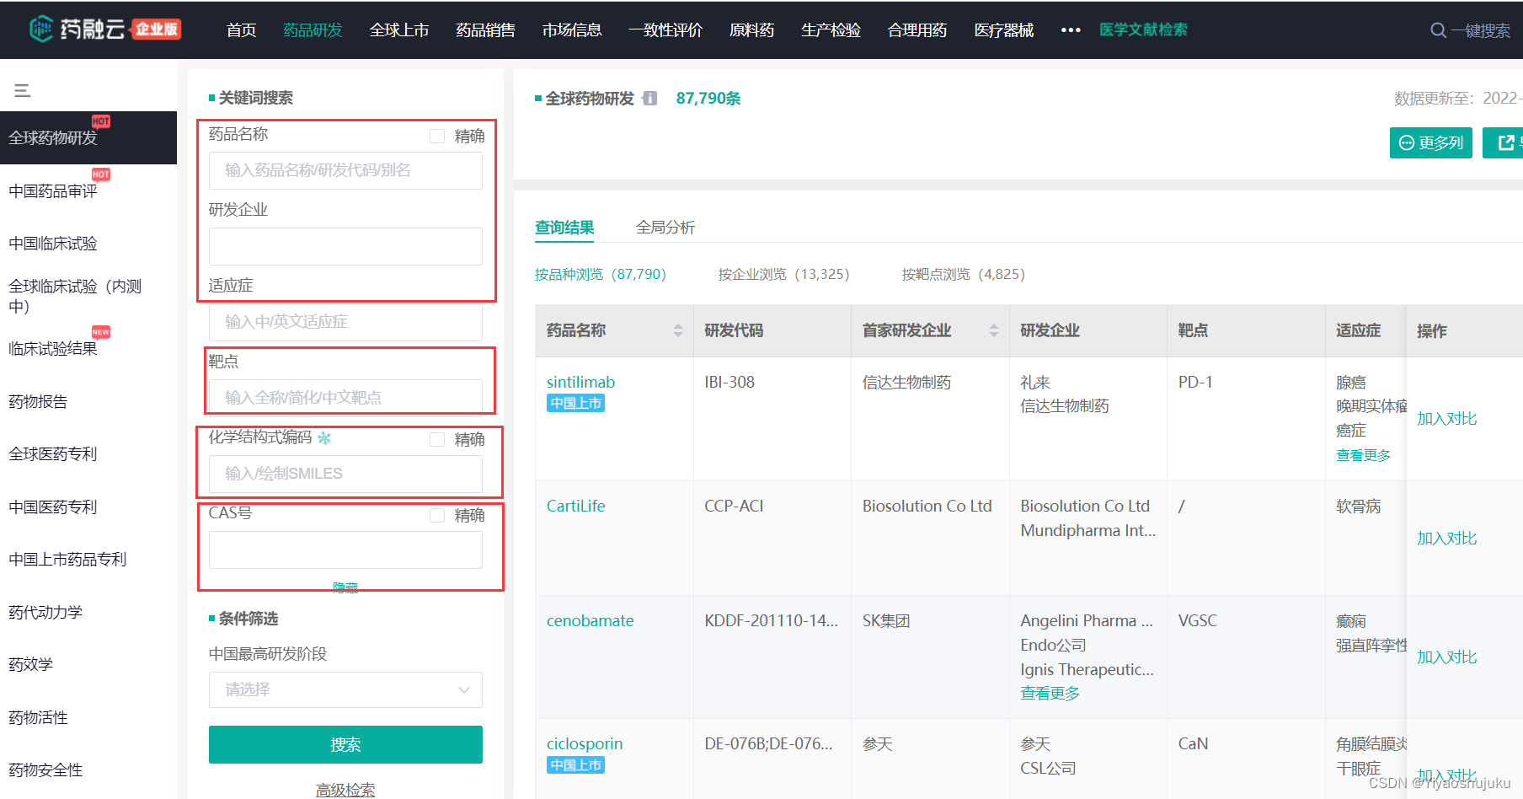Image resolution: width=1523 pixels, height=799 pixels.
Task: Click the green 搜索 button
Action: click(x=345, y=744)
